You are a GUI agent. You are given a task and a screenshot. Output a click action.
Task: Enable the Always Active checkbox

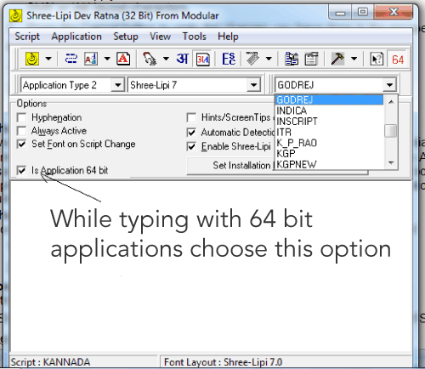click(x=22, y=131)
